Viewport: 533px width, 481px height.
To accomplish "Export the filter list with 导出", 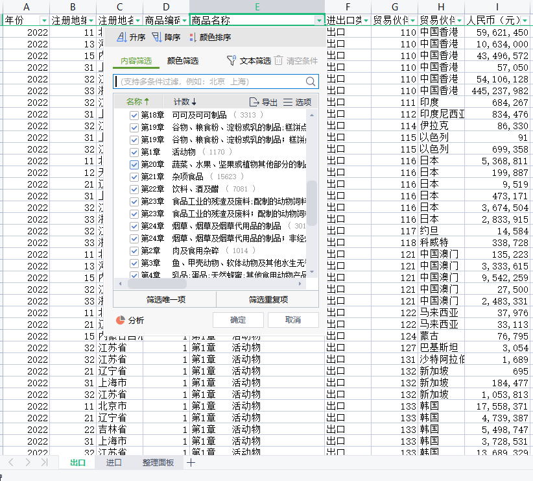I will coord(263,102).
